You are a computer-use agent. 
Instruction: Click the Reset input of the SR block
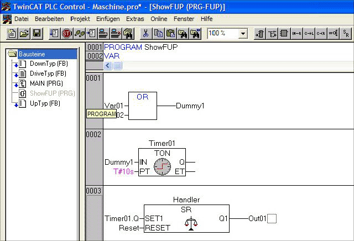pyautogui.click(x=129, y=228)
